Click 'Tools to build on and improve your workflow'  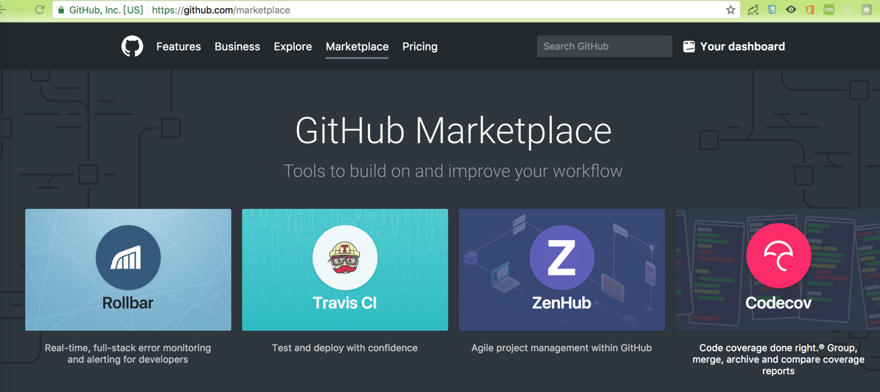[x=453, y=171]
